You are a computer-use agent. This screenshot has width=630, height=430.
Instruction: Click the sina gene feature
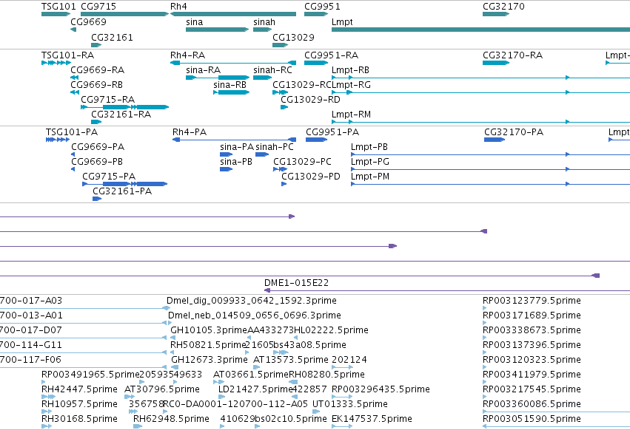pos(218,30)
